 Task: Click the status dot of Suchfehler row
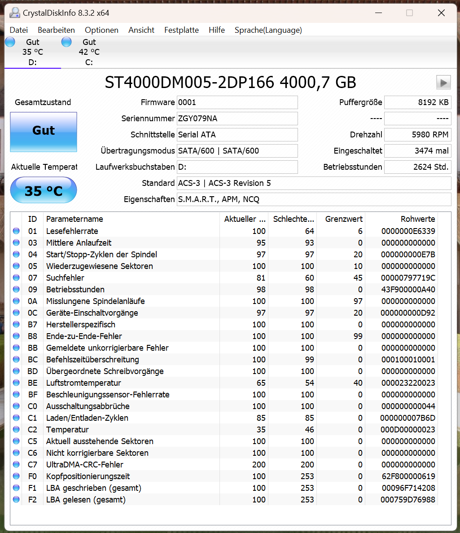coord(16,278)
